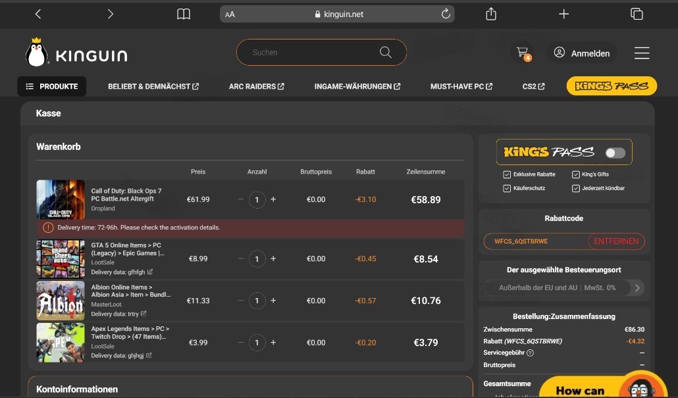Click ENTFERNEN to remove the discount code
The height and width of the screenshot is (398, 678).
coord(615,241)
